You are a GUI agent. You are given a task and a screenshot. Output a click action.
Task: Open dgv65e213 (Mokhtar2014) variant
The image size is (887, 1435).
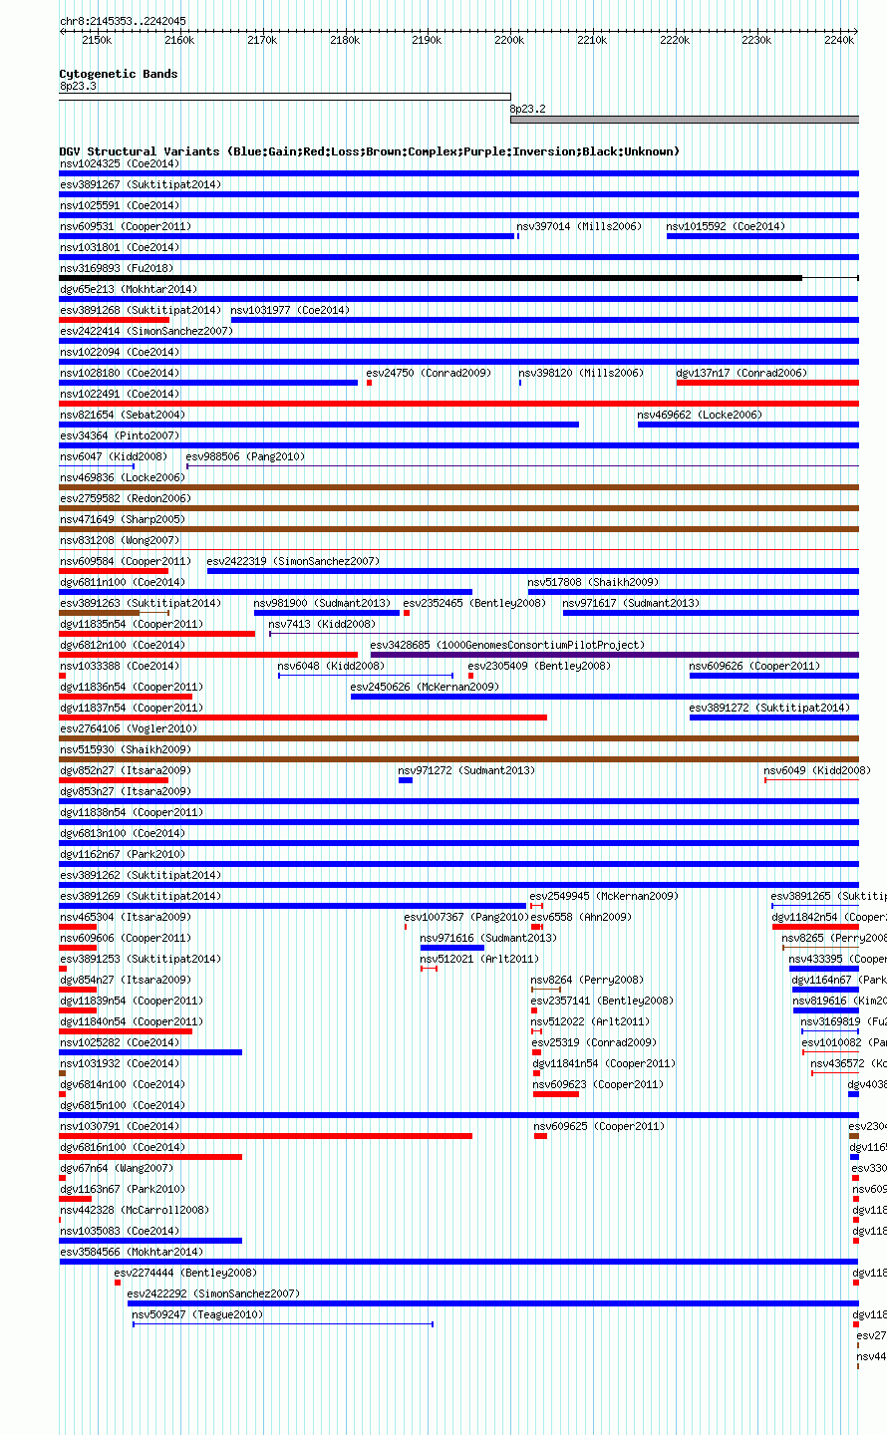pos(458,299)
